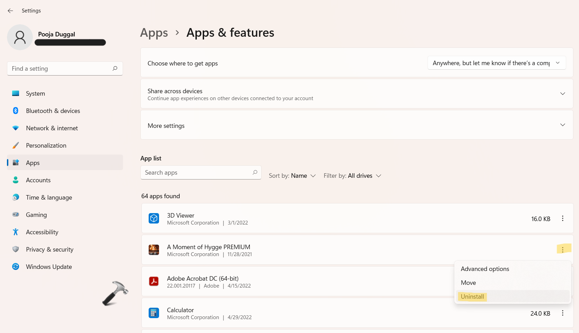Image resolution: width=579 pixels, height=333 pixels.
Task: Open the Sort by Name dropdown
Action: click(x=292, y=176)
